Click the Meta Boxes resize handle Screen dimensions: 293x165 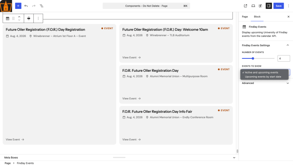click(119, 157)
